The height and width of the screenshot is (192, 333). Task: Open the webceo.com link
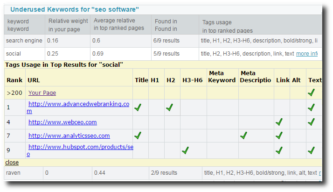[x=62, y=122]
